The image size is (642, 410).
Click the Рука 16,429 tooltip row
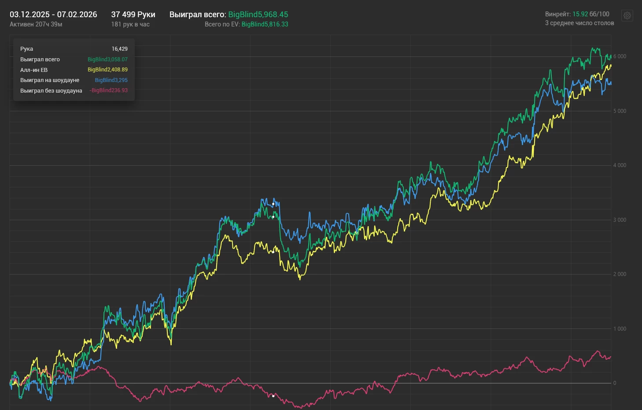(74, 49)
